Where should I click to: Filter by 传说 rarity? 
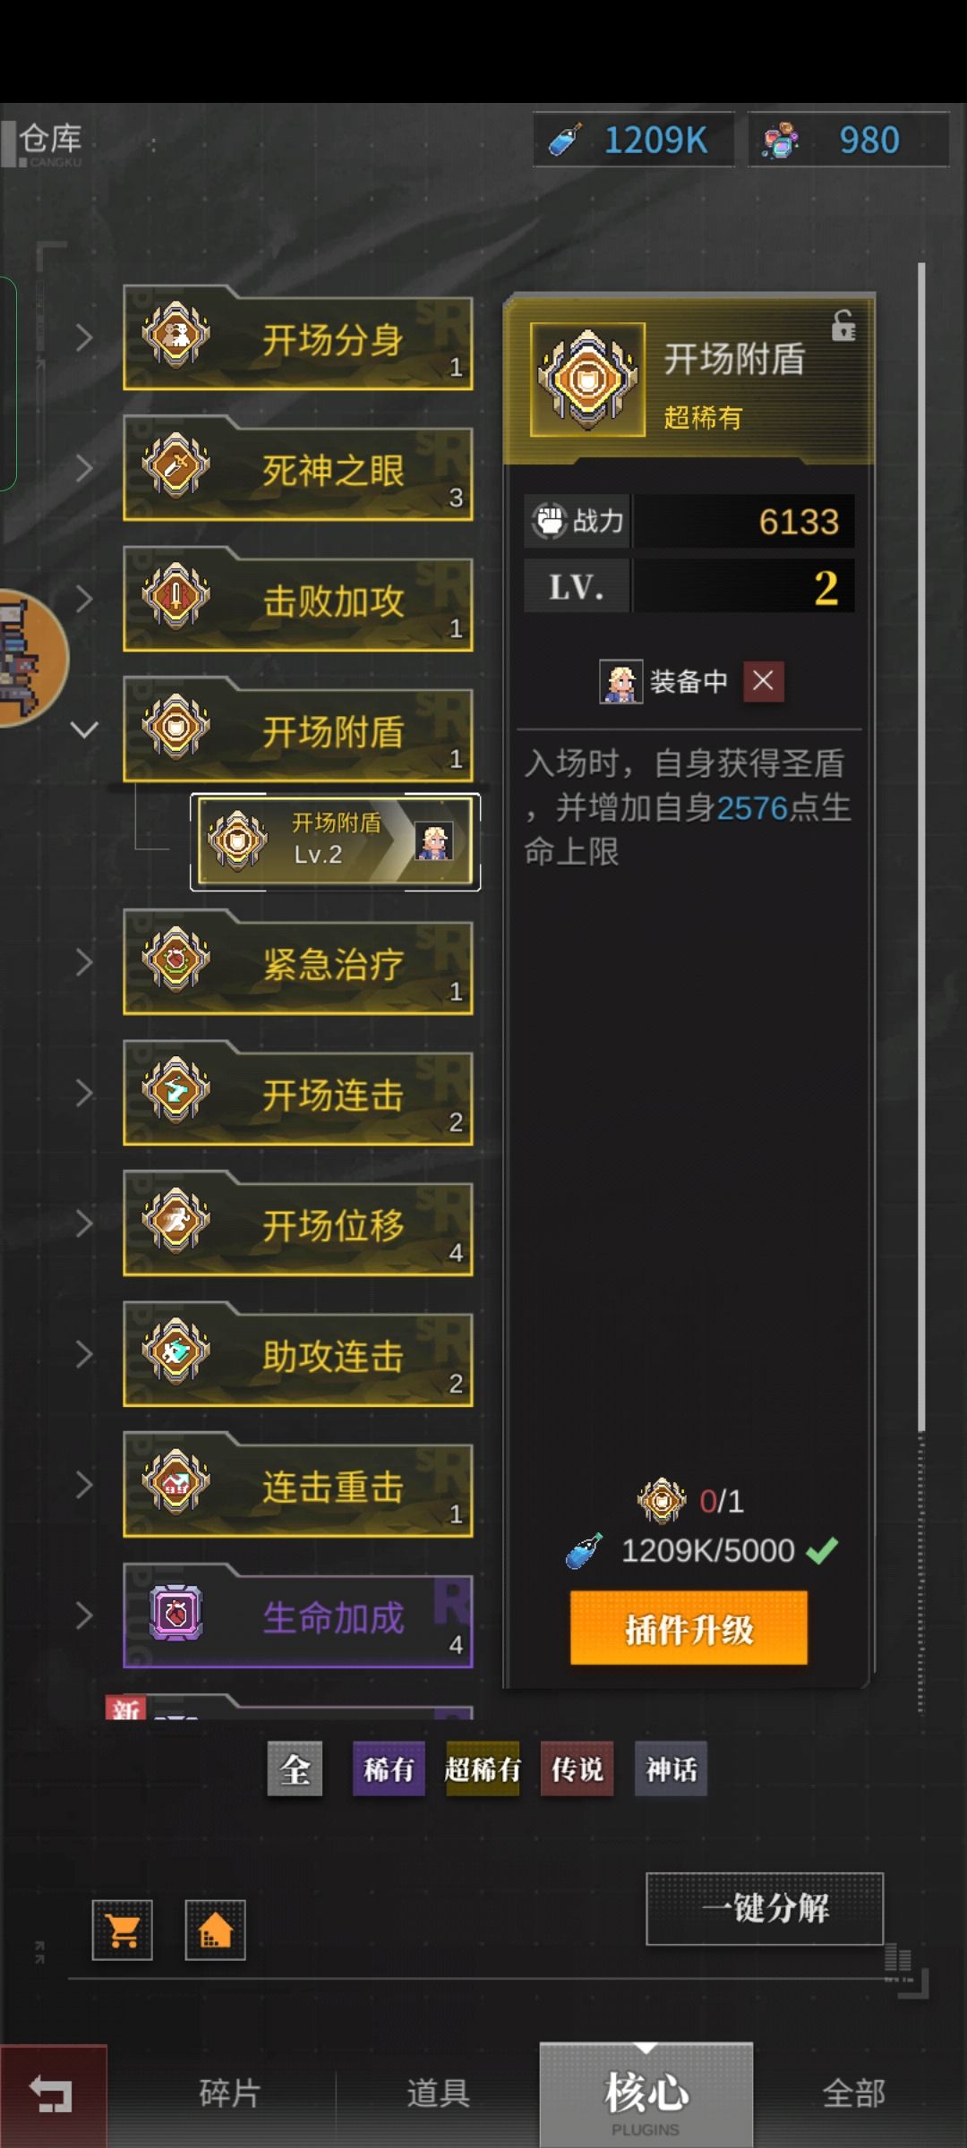pyautogui.click(x=577, y=1769)
